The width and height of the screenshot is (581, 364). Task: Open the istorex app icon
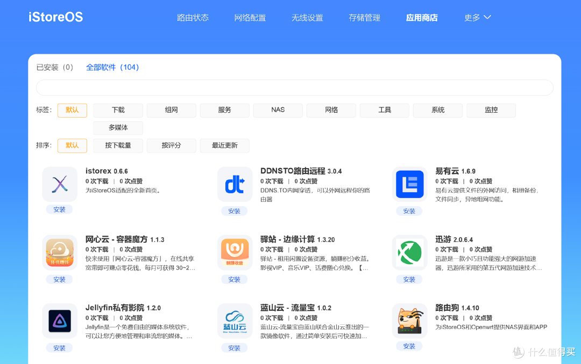pos(60,184)
